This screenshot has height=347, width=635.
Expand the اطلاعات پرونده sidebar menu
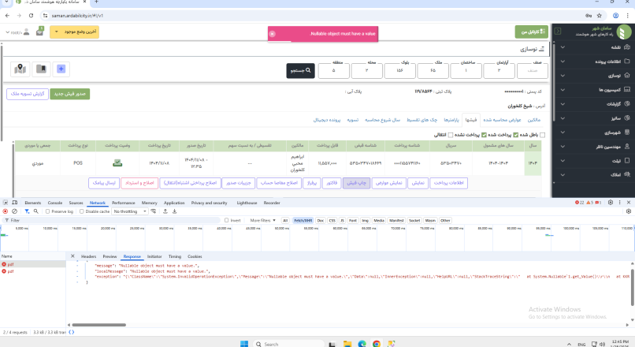point(593,62)
